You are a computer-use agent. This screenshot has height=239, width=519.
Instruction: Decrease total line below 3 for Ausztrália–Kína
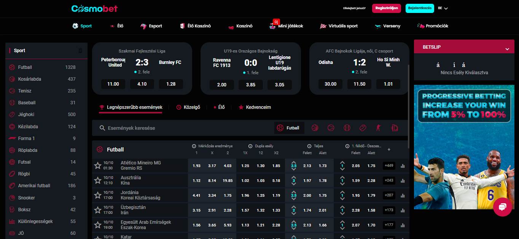(293, 185)
